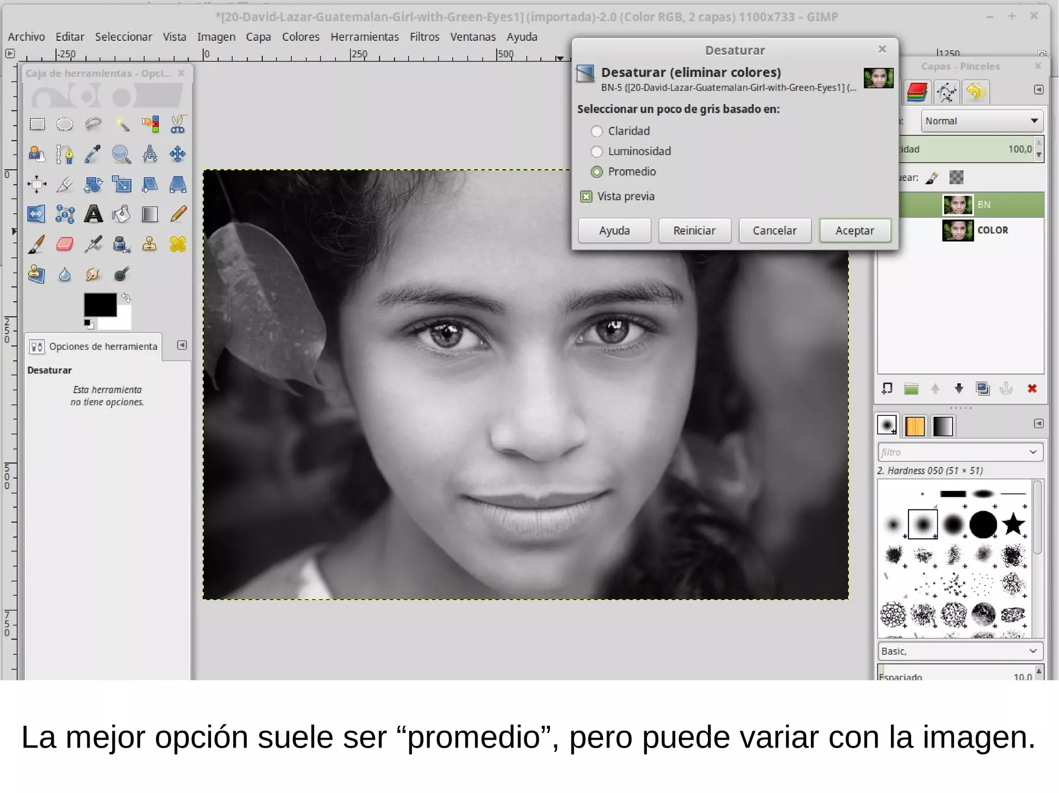This screenshot has height=793, width=1059.
Task: Open the brush filtro combo box
Action: click(960, 452)
